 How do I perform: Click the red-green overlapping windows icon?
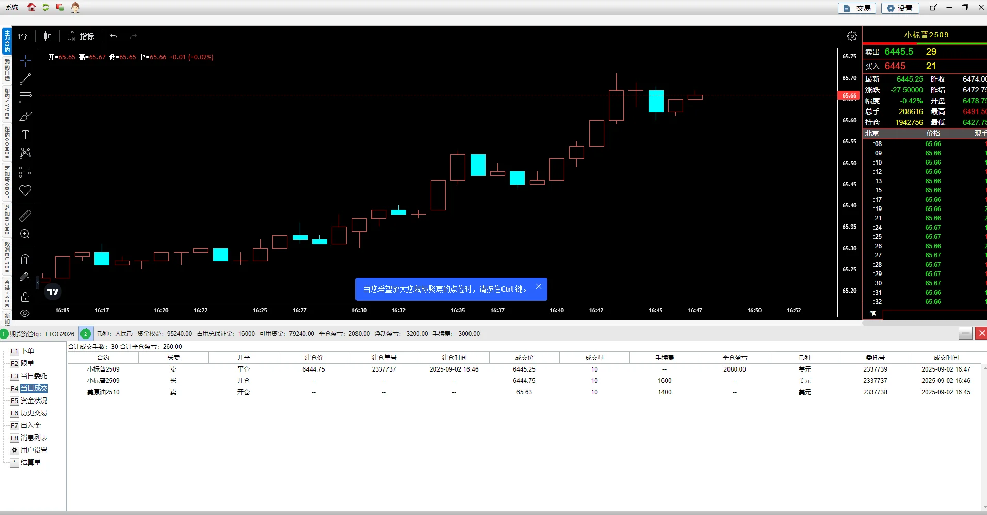point(60,7)
